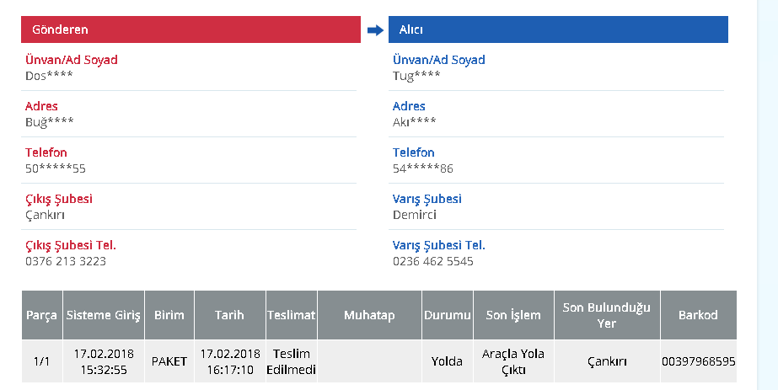Select barcode number 00397968595

pos(698,361)
